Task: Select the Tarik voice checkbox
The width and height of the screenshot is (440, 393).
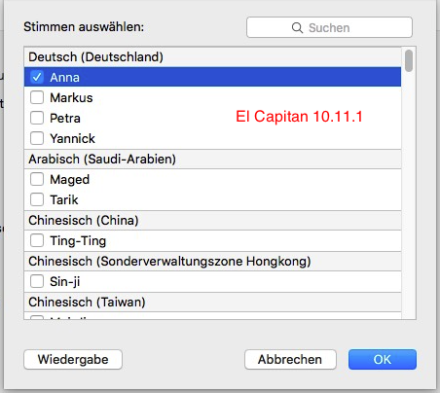Action: coord(37,199)
